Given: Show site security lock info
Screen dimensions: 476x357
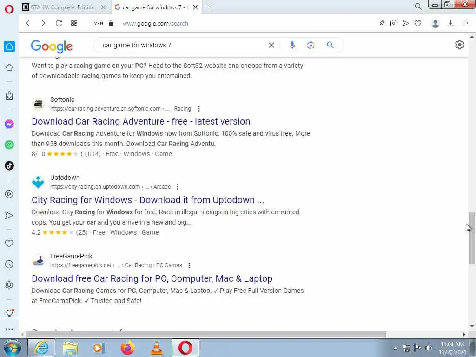Looking at the screenshot, I should point(111,23).
